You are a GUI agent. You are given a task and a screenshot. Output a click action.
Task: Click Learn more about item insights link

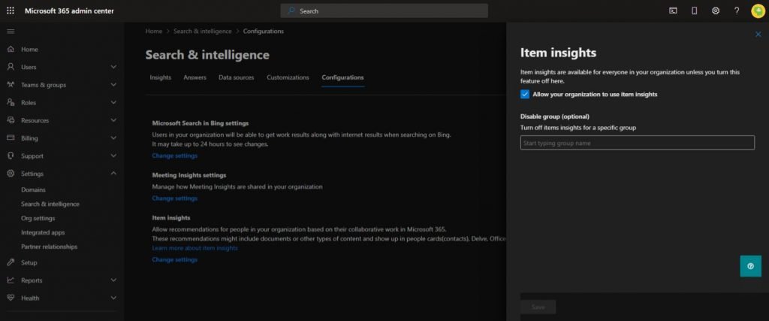point(195,248)
